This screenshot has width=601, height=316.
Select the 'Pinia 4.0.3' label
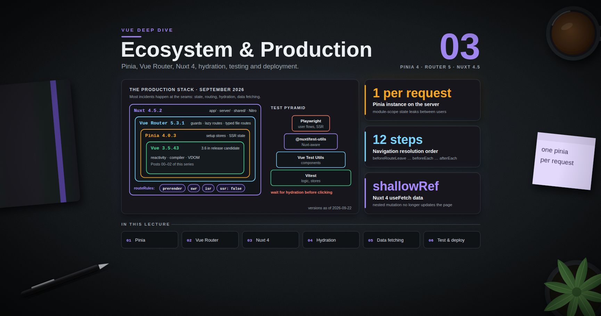[160, 136]
